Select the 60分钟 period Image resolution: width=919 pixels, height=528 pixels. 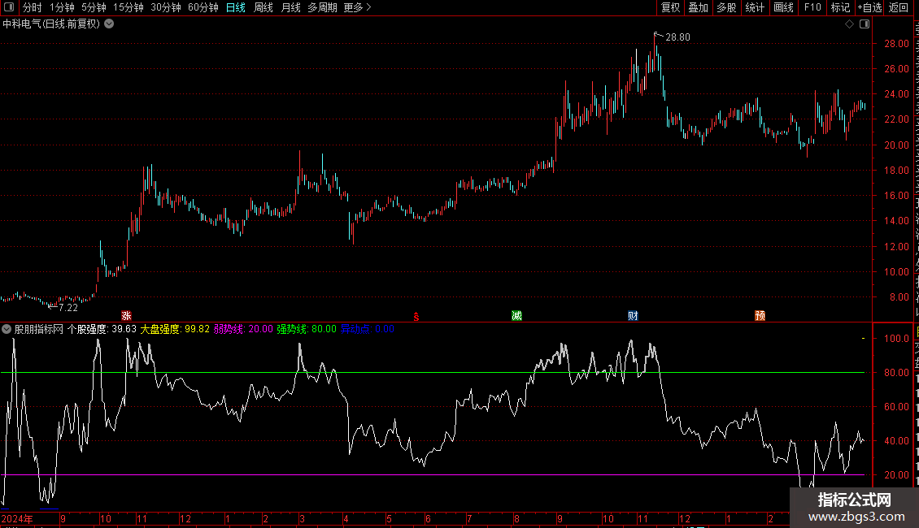(x=203, y=7)
